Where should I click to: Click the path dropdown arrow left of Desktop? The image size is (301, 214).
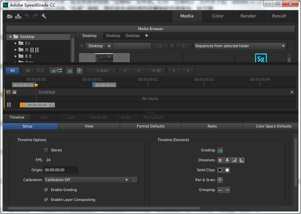click(82, 46)
